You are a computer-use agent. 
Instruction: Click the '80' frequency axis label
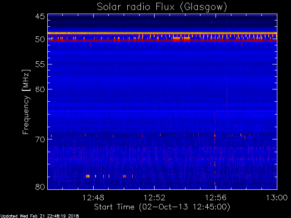coord(40,187)
